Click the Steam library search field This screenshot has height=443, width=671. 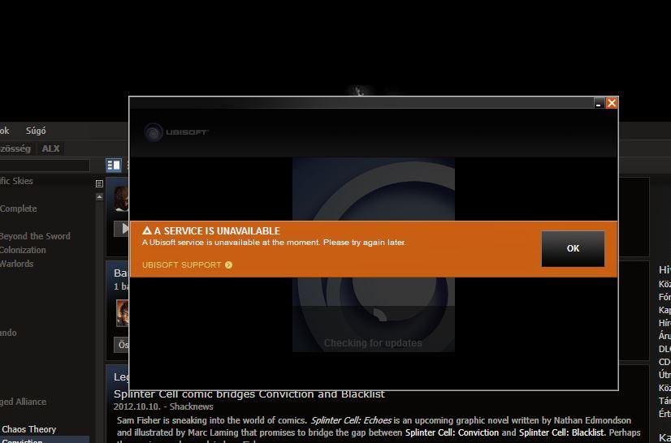click(45, 166)
